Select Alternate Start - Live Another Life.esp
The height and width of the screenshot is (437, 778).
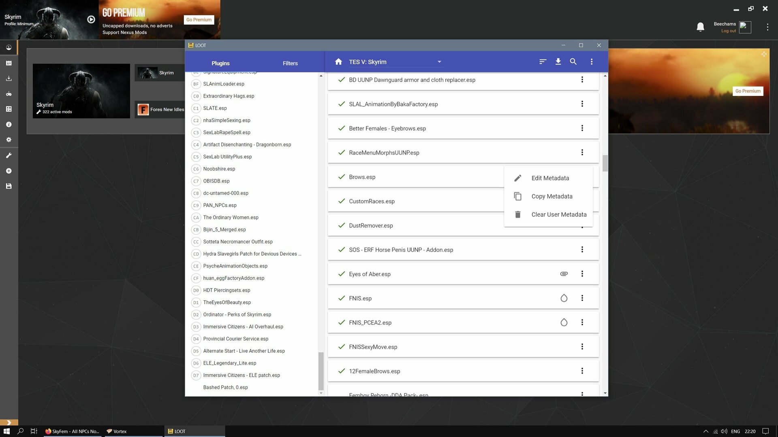[x=244, y=351]
